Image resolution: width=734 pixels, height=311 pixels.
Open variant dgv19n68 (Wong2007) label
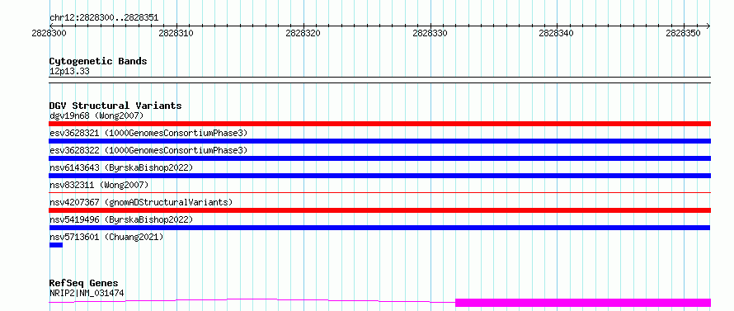[x=96, y=115]
